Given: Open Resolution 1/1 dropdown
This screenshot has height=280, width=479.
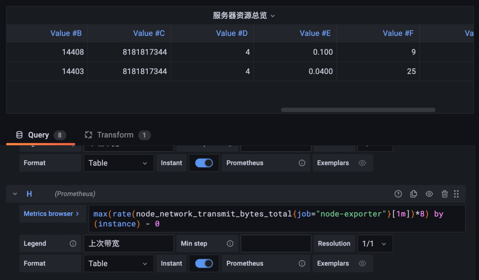Looking at the screenshot, I should [375, 244].
